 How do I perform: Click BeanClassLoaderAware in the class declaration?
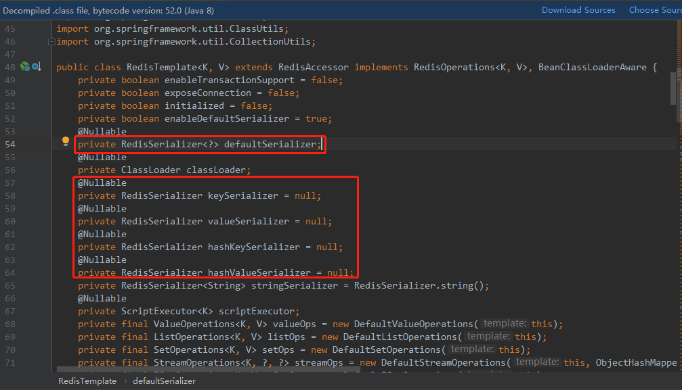click(x=592, y=68)
